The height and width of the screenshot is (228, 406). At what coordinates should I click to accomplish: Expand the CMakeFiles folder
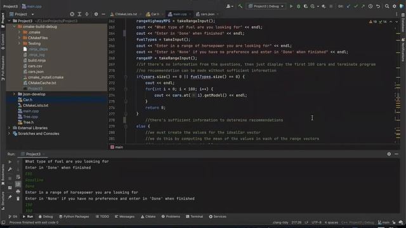point(19,38)
